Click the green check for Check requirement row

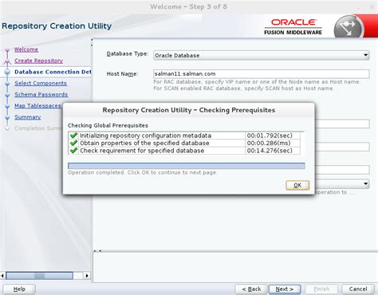coord(73,151)
